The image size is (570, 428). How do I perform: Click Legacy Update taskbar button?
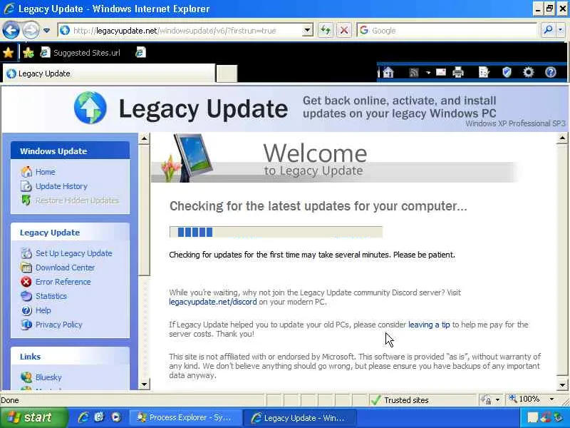click(x=300, y=418)
